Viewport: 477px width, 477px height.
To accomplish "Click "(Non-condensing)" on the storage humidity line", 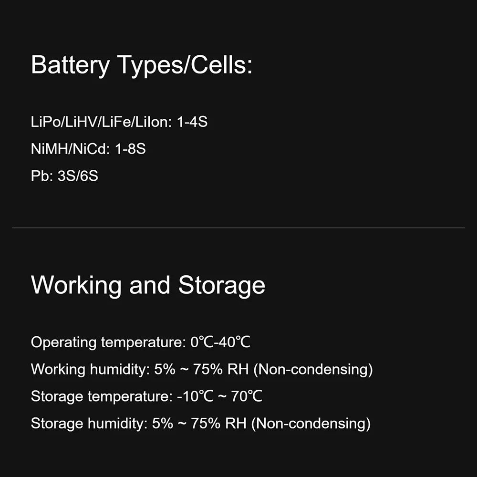I will pyautogui.click(x=311, y=424).
